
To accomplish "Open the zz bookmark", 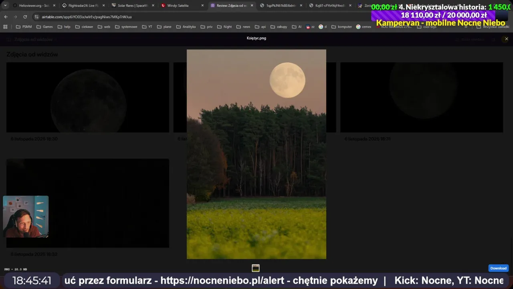I will [x=310, y=27].
